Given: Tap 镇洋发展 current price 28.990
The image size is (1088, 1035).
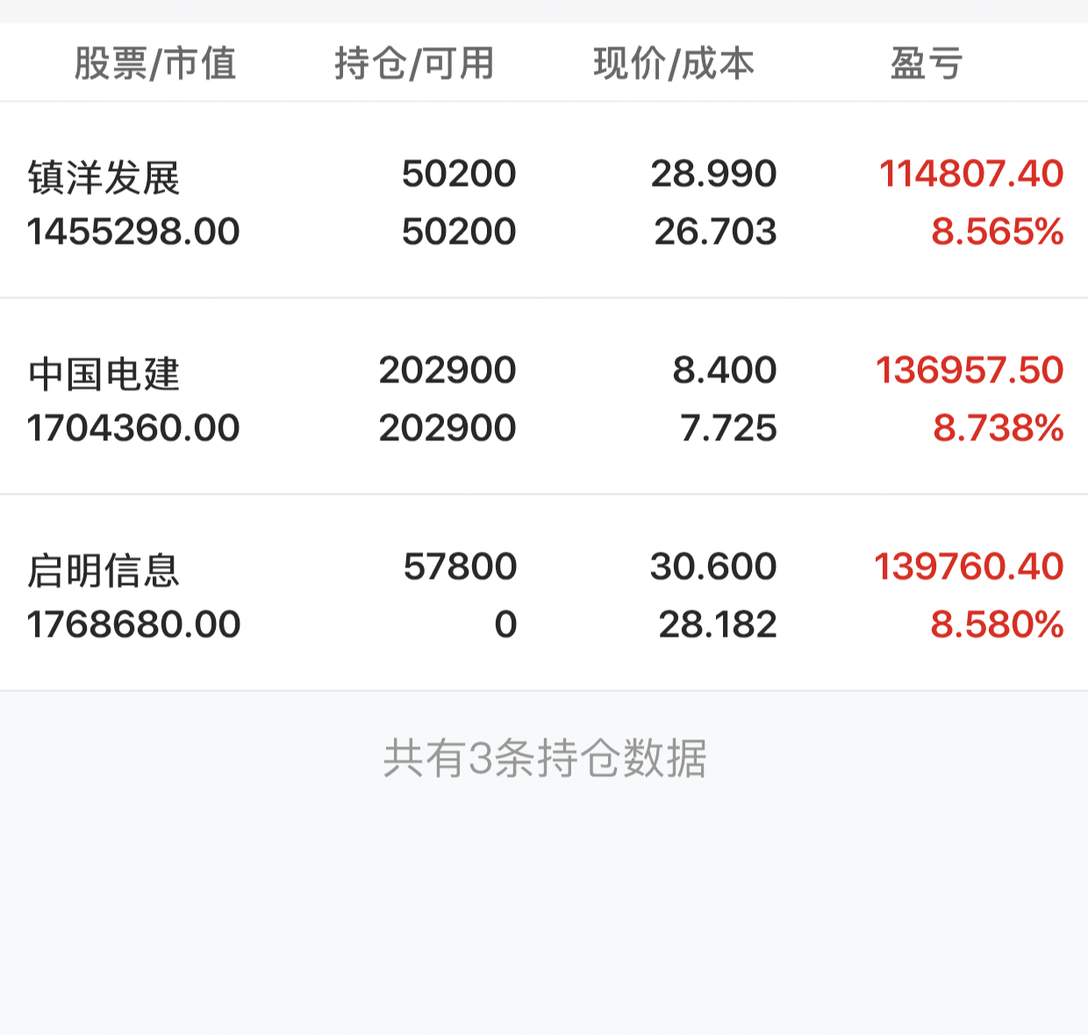Looking at the screenshot, I should (713, 174).
